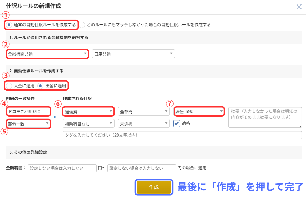Open the 未選択 dropdown
This screenshot has width=306, height=199.
[144, 123]
